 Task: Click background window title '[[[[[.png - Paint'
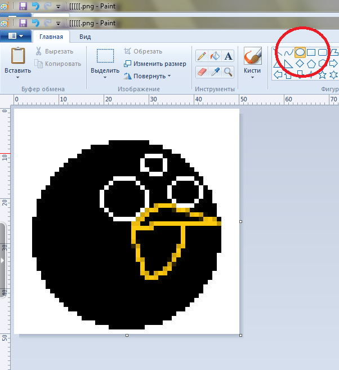click(x=92, y=6)
